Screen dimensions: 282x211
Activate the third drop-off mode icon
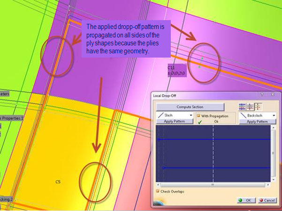point(257,107)
